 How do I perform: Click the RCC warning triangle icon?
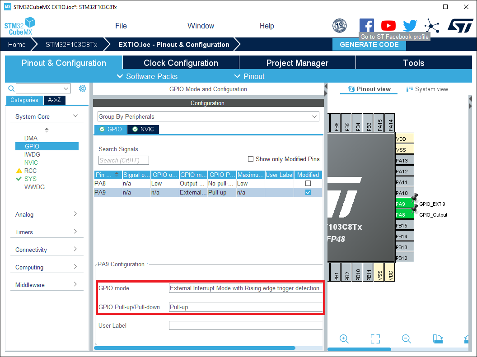pyautogui.click(x=19, y=171)
